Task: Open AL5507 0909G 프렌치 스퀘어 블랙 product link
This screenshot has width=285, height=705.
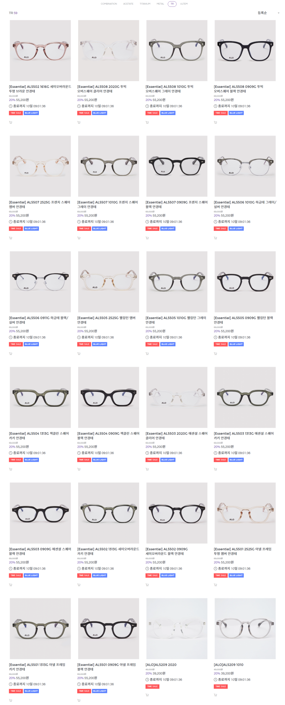Action: pos(176,205)
